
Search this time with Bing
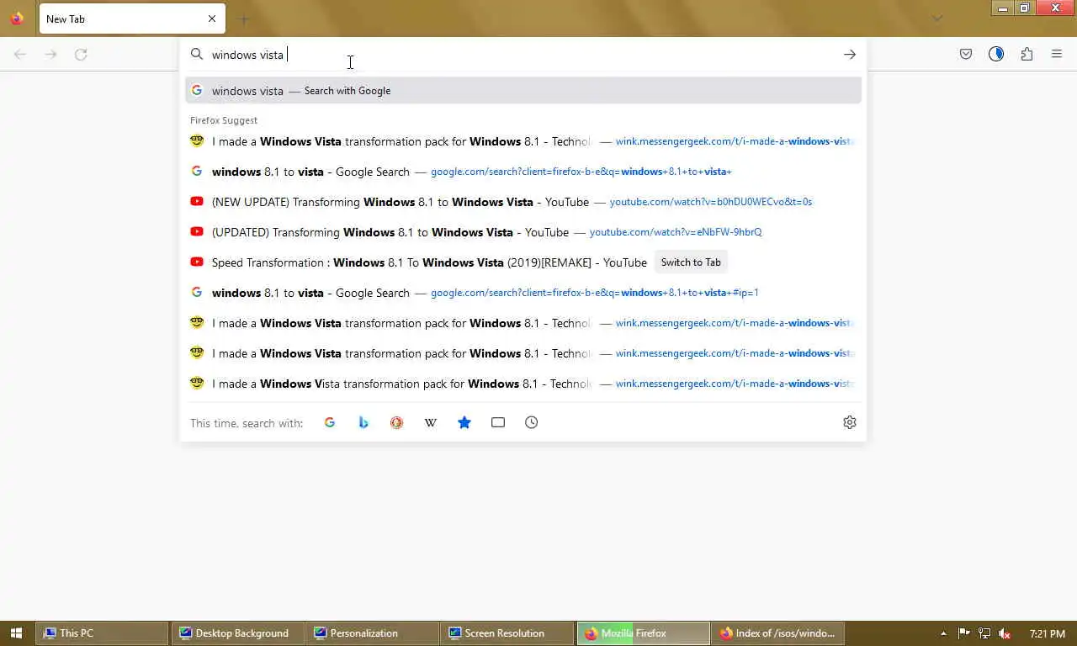point(363,422)
